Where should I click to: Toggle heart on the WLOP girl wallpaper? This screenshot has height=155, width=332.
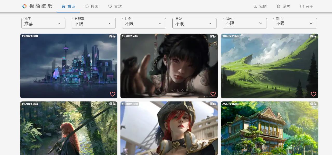(213, 94)
